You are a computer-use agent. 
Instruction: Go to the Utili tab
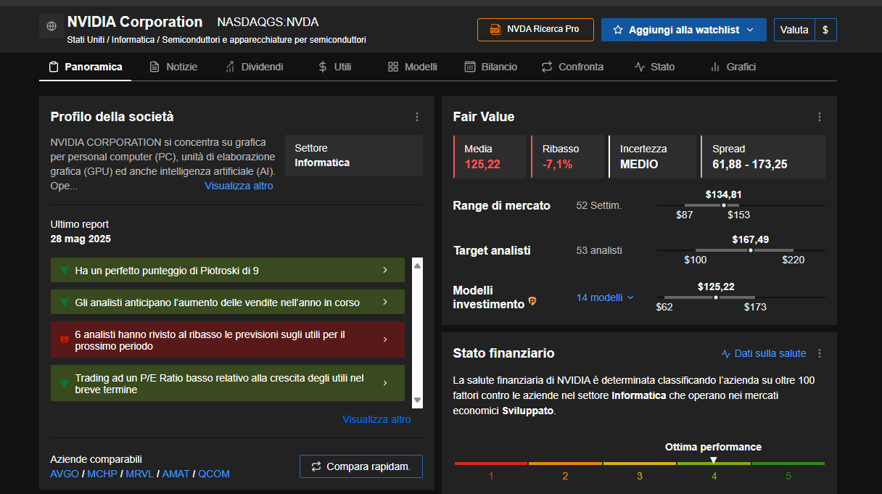[334, 67]
